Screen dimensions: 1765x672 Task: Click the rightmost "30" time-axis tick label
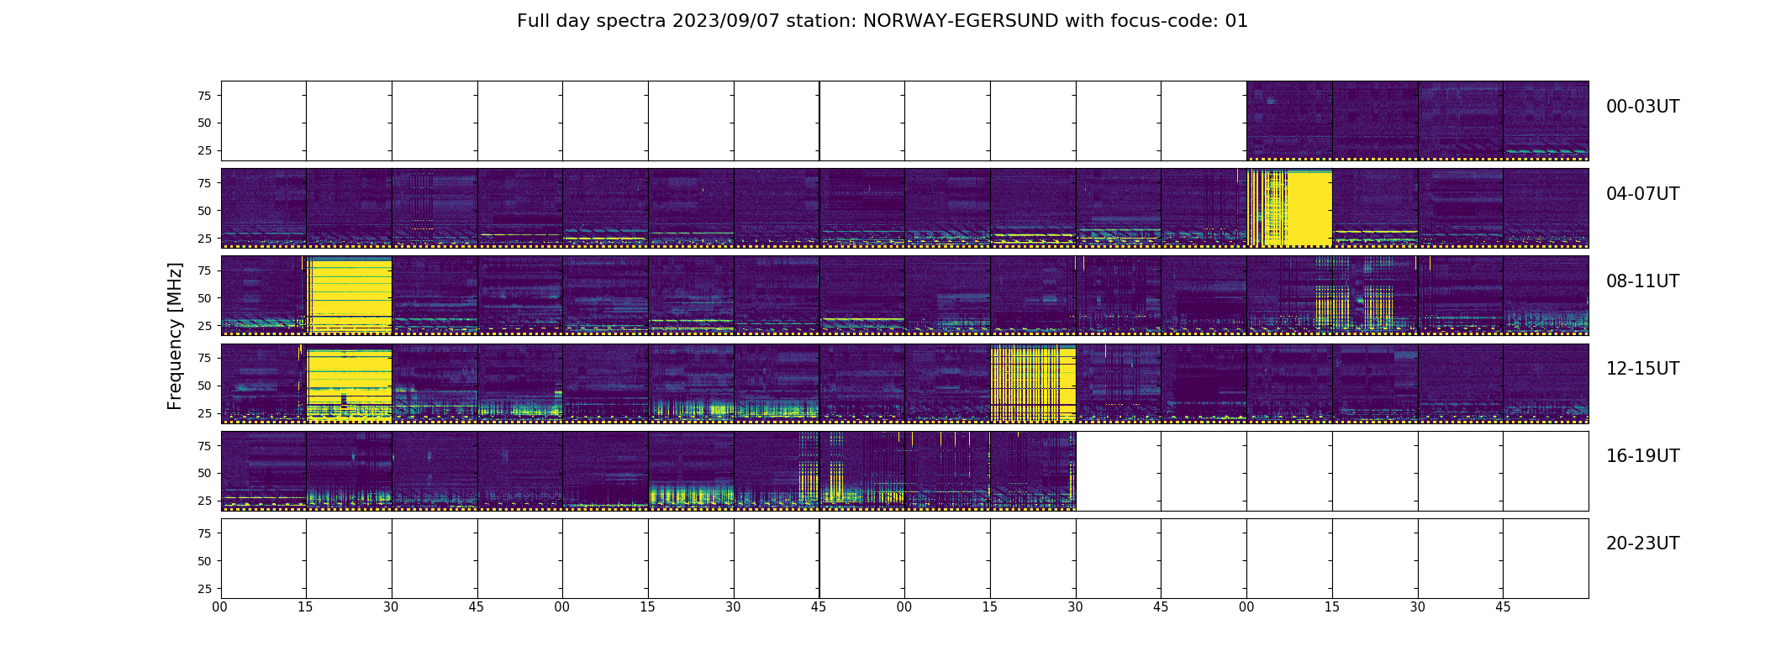tap(1418, 607)
